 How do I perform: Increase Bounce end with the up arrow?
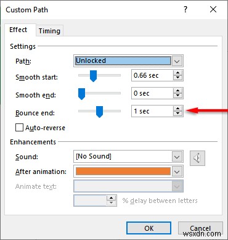pyautogui.click(x=177, y=109)
